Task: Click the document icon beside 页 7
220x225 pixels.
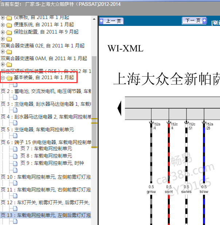Action: (15, 149)
